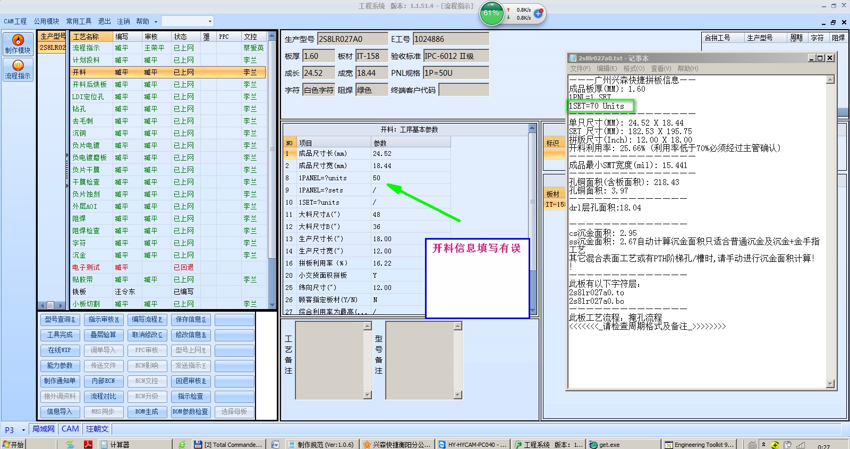850x449 pixels.
Task: Select the 2S8LR02 model in list
Action: pyautogui.click(x=52, y=47)
